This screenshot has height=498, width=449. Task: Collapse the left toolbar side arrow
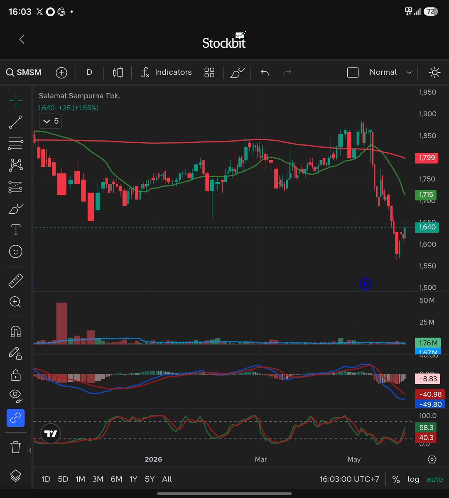click(30, 450)
